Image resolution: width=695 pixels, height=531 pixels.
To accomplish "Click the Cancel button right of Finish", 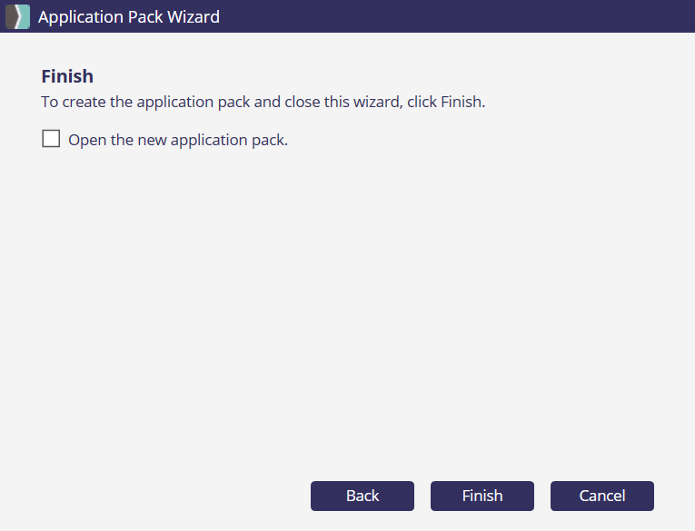I will click(601, 496).
